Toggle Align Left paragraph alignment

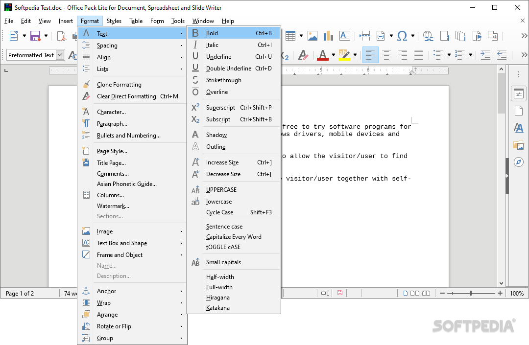coord(370,55)
